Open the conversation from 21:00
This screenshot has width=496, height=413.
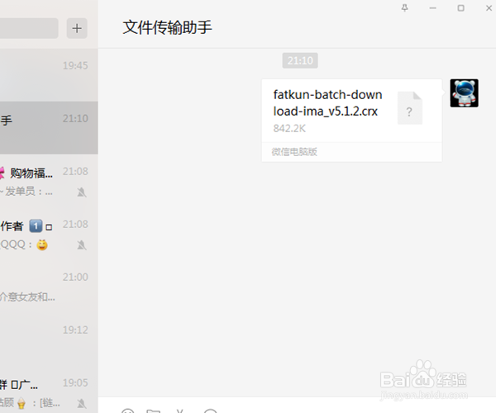pyautogui.click(x=49, y=287)
